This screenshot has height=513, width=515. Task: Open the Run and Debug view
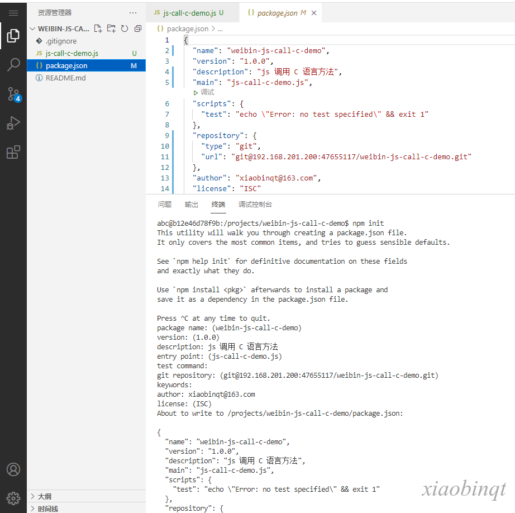(13, 123)
